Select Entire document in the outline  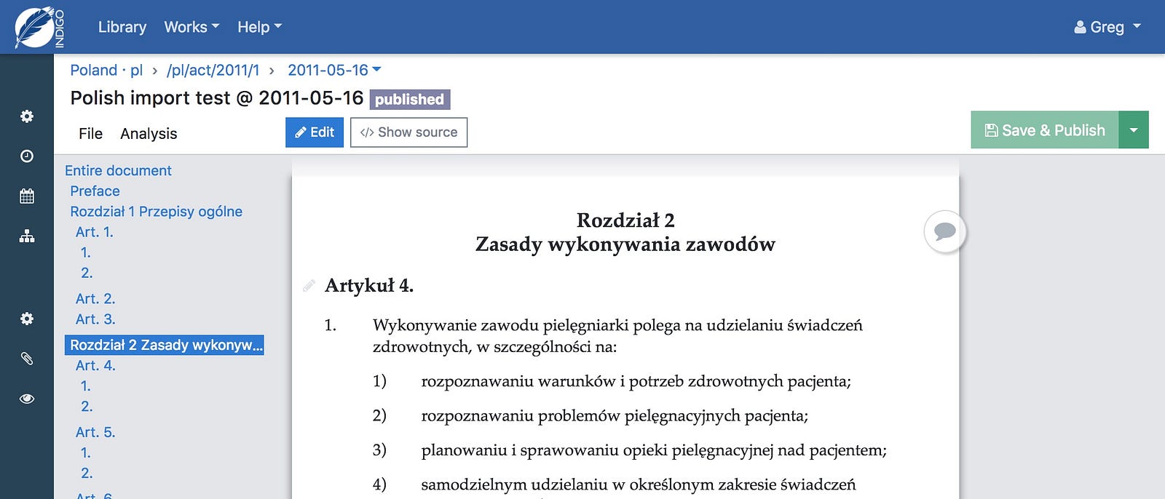118,170
